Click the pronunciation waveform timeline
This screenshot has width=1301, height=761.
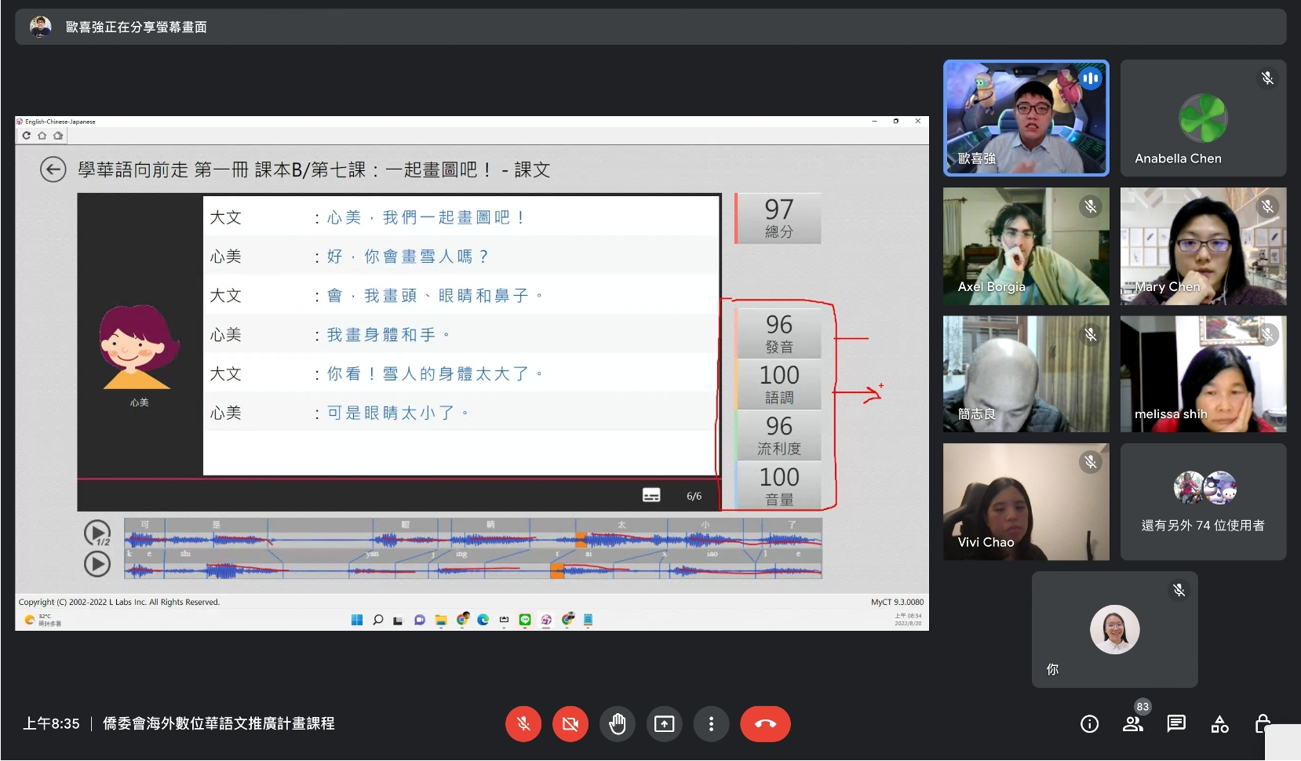[x=471, y=548]
